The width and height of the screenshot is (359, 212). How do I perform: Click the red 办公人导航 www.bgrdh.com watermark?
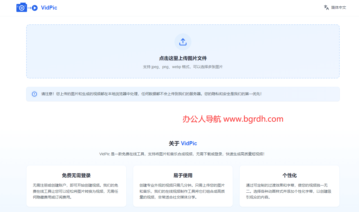pyautogui.click(x=233, y=119)
